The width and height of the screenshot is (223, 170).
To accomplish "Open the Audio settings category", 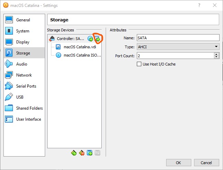I will pos(24,64).
